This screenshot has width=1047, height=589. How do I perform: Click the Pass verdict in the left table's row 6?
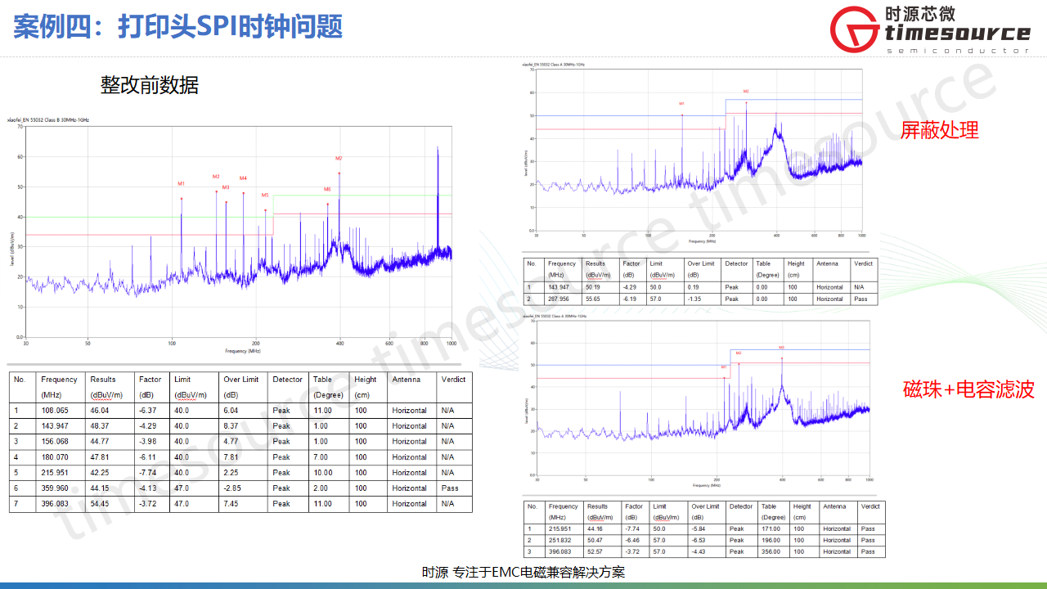[x=449, y=488]
